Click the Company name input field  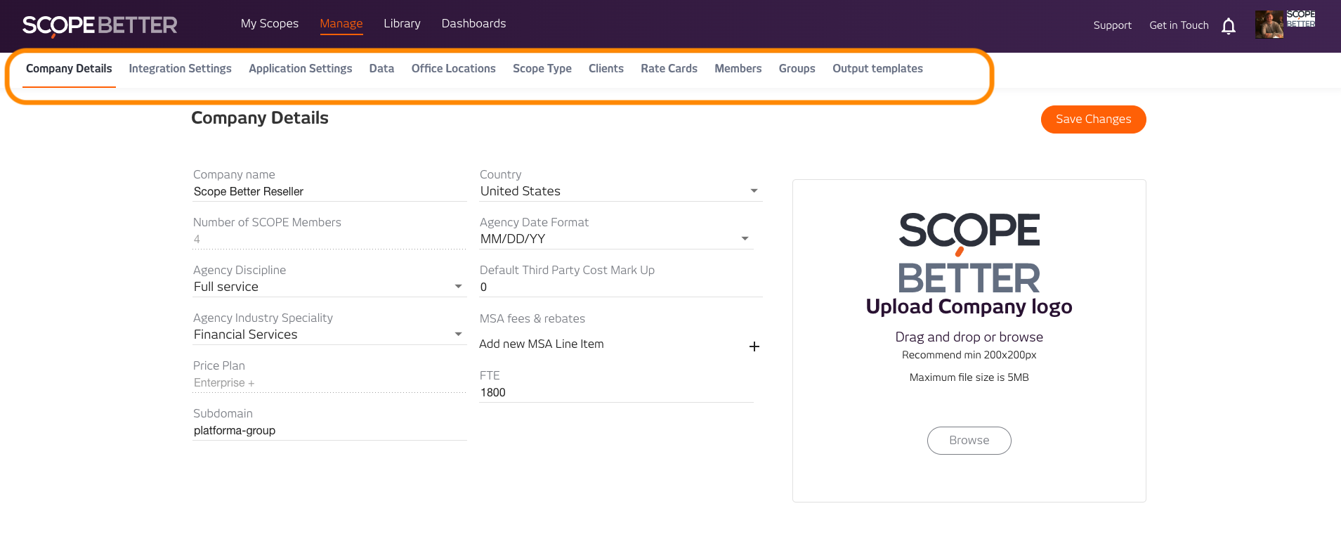pos(329,192)
